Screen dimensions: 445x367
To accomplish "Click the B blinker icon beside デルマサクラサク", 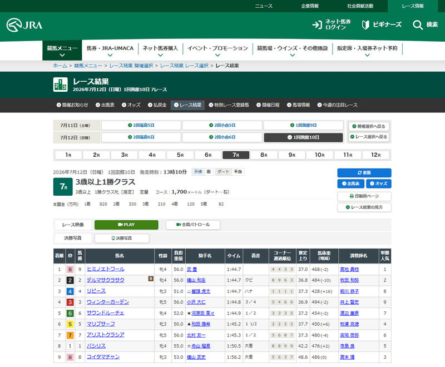I will pyautogui.click(x=151, y=279).
